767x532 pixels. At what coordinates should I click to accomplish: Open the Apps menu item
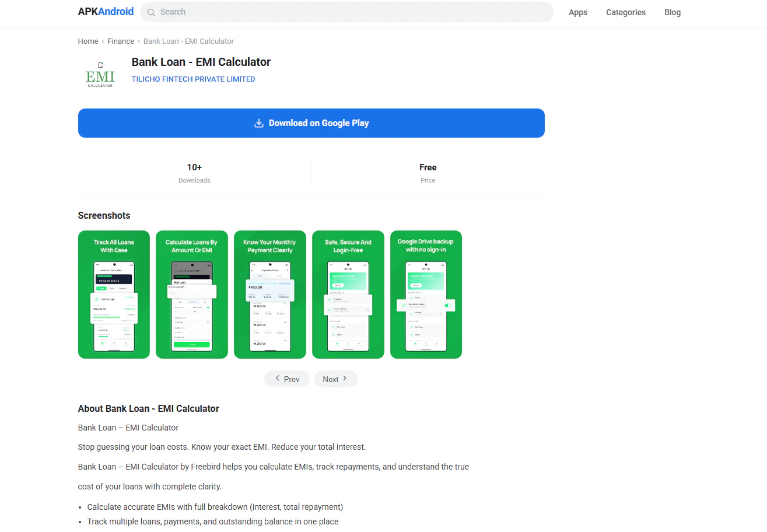578,12
